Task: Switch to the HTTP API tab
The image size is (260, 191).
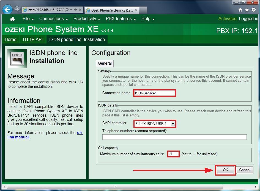Action: tap(33, 39)
